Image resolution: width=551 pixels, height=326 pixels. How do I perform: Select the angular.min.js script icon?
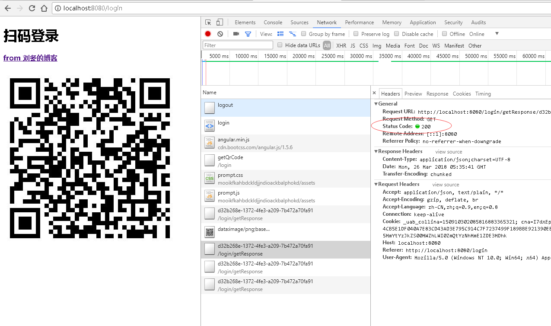[x=209, y=143]
